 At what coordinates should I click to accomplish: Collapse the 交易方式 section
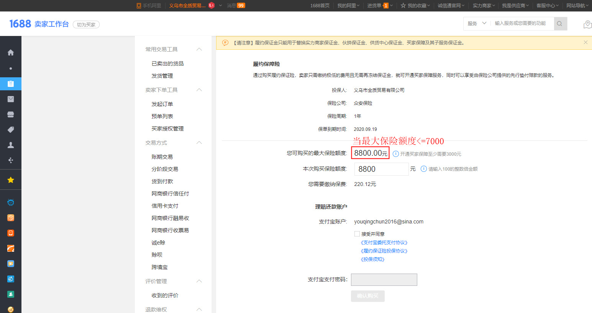tap(199, 143)
